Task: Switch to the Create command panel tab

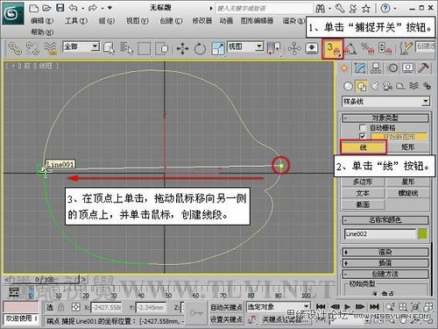Action: (x=344, y=68)
